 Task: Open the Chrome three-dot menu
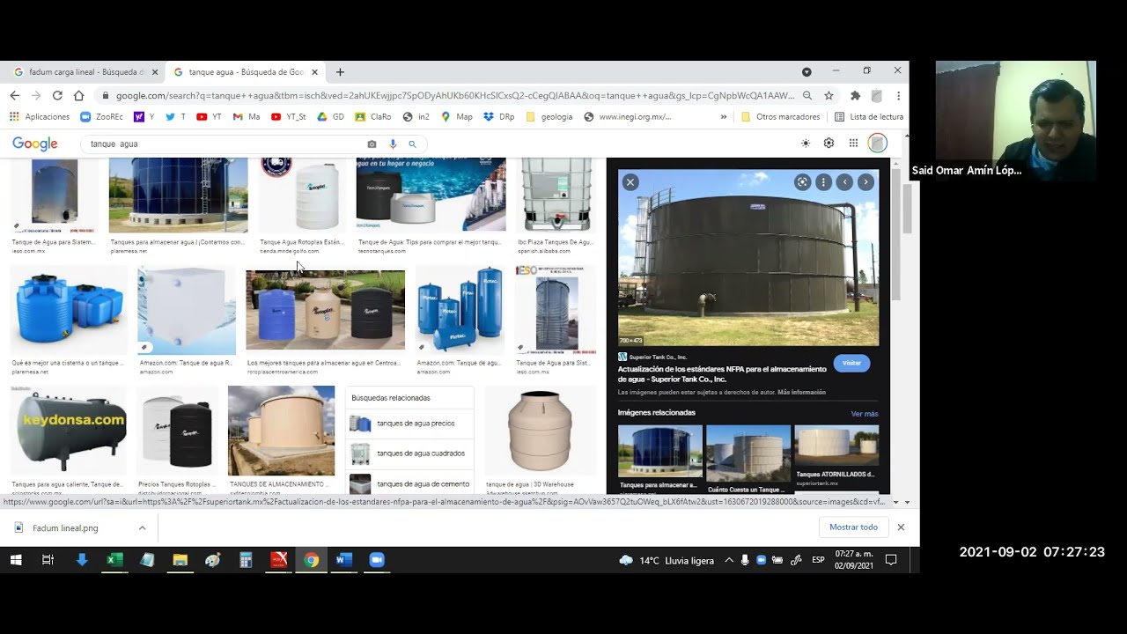[898, 95]
